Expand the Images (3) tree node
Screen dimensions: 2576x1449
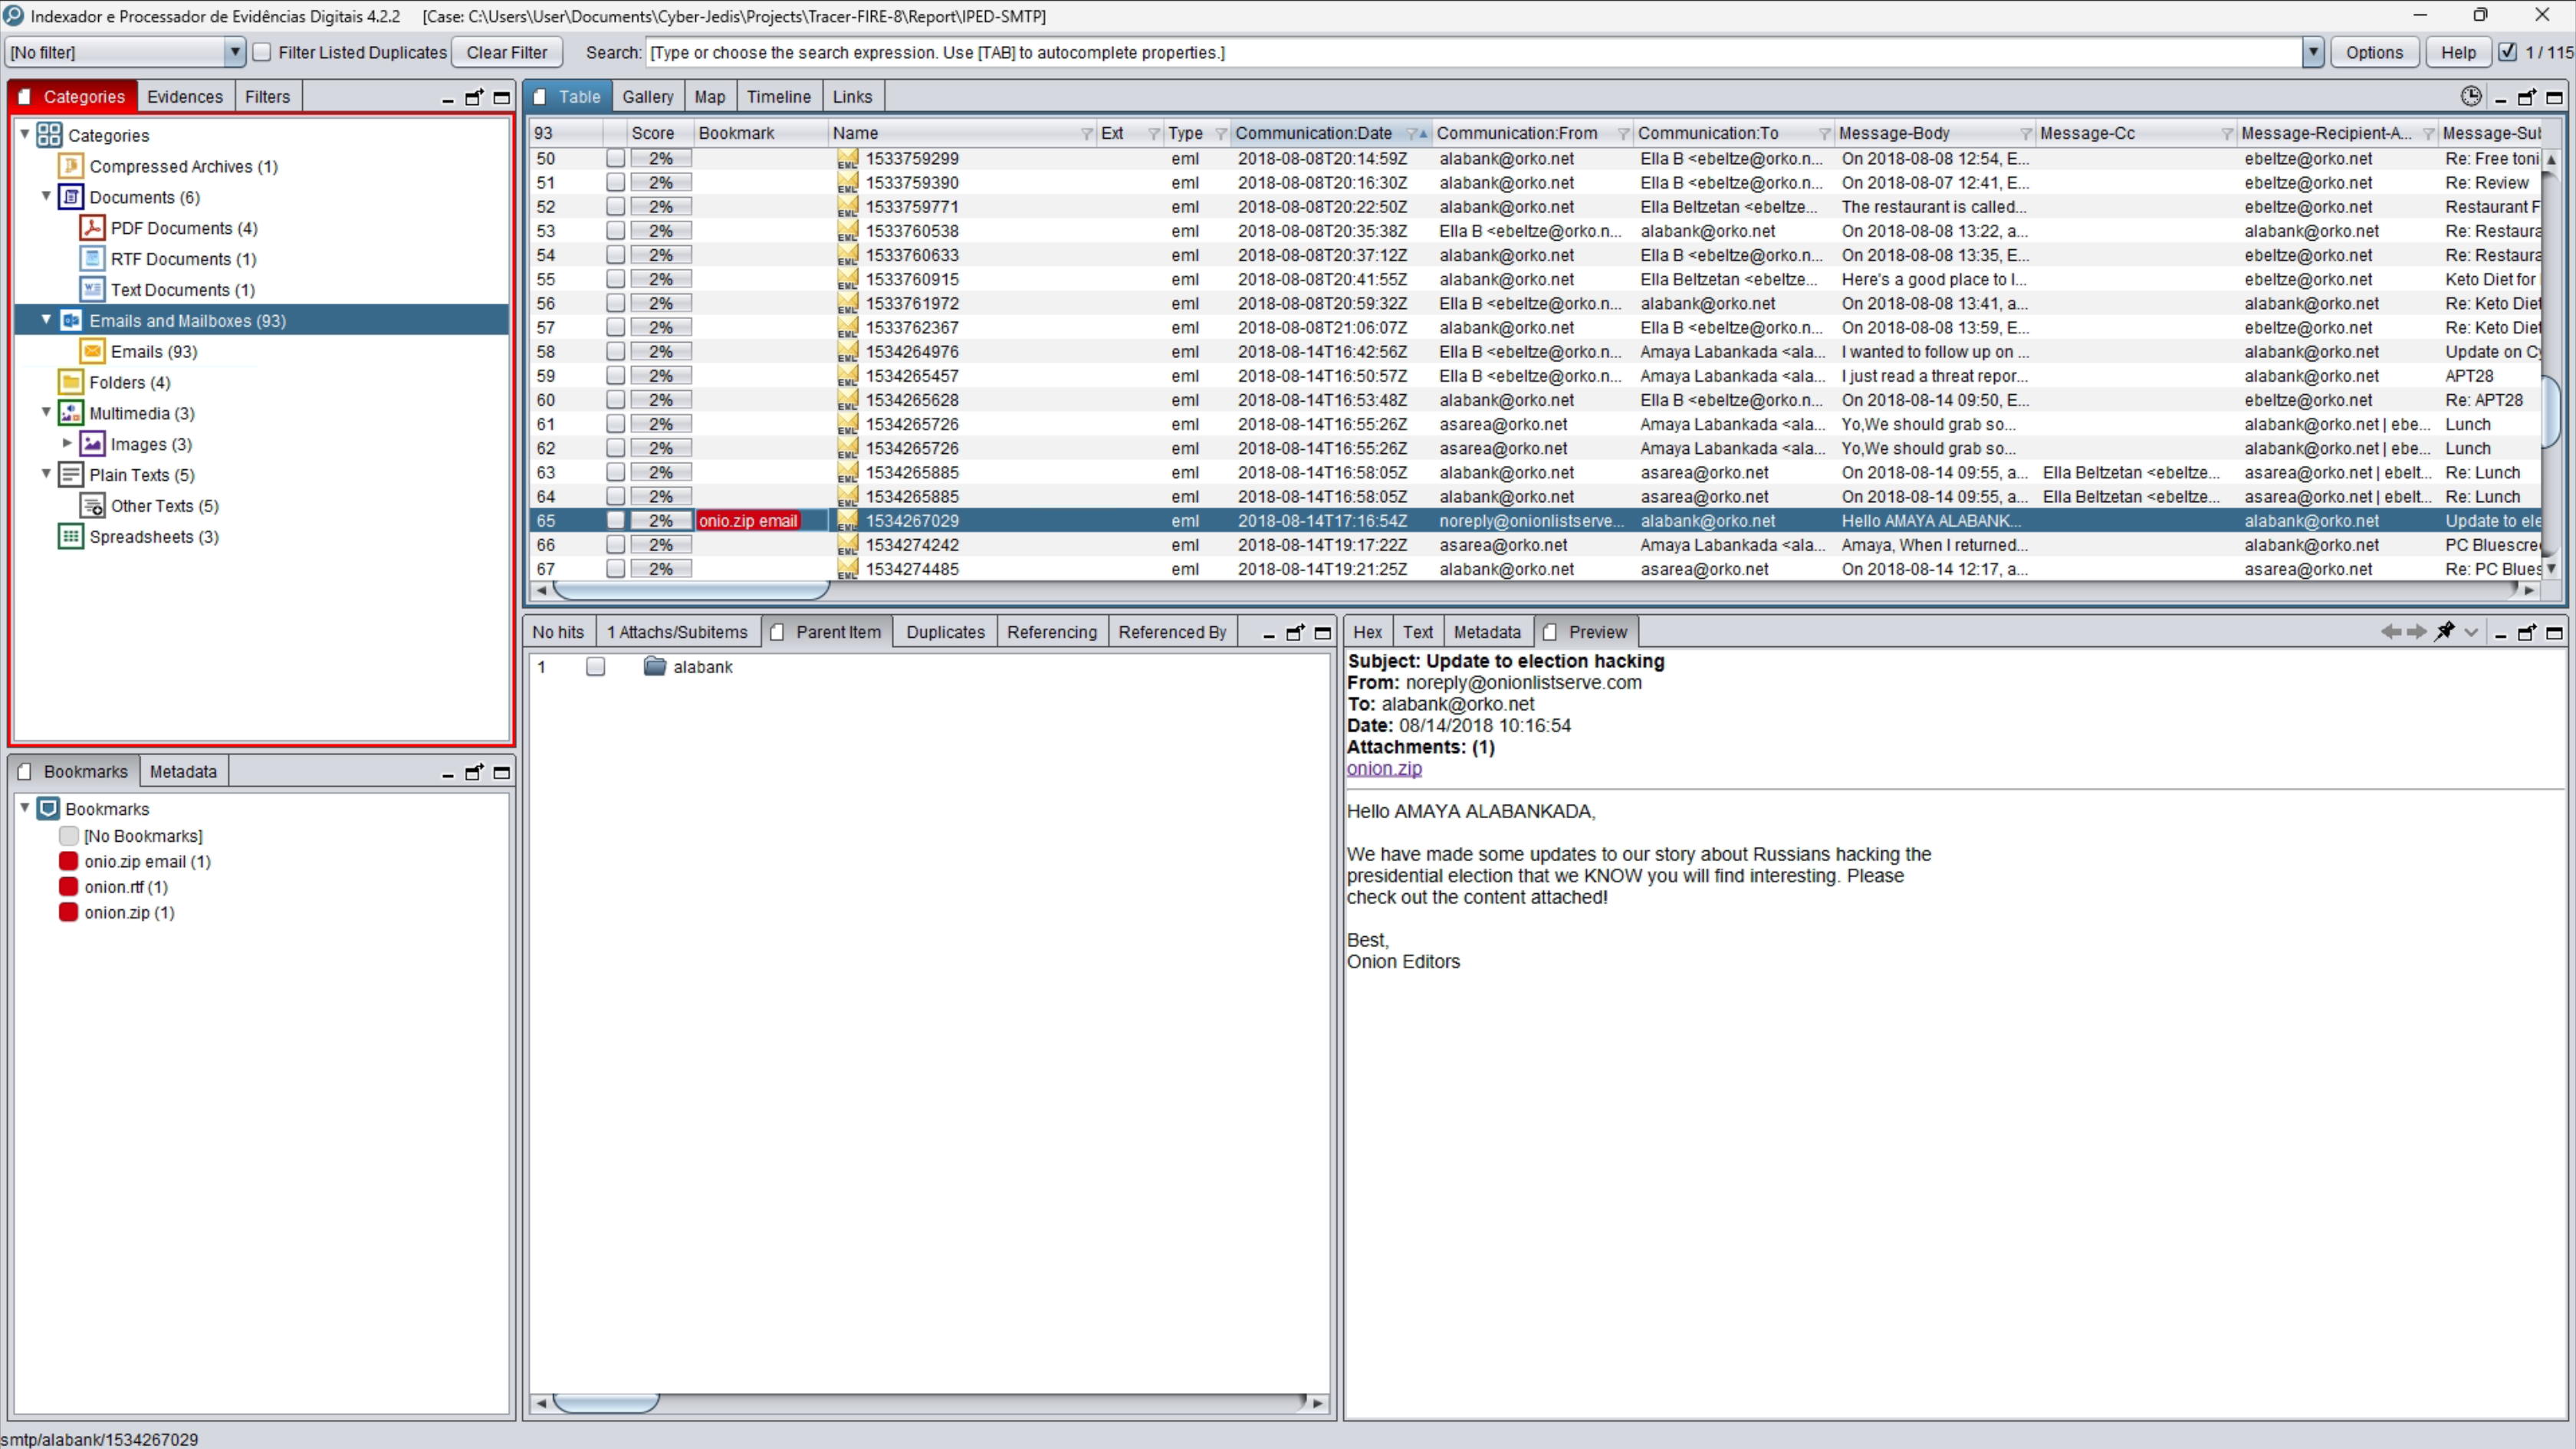(67, 443)
